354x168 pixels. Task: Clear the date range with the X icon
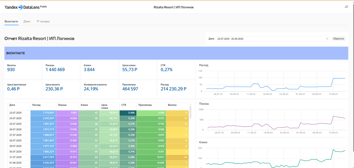click(327, 39)
